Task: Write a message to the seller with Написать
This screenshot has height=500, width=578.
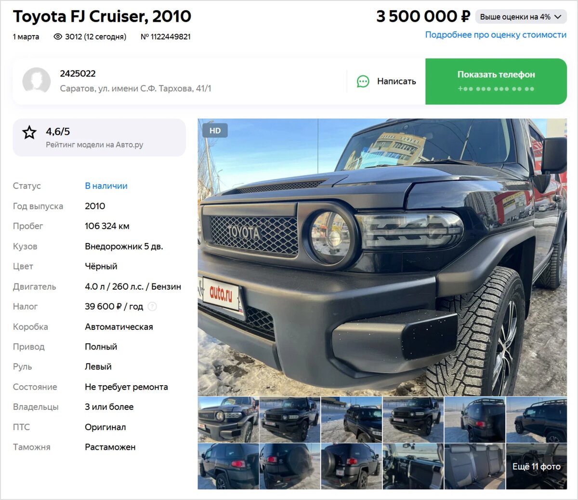Action: pyautogui.click(x=386, y=81)
